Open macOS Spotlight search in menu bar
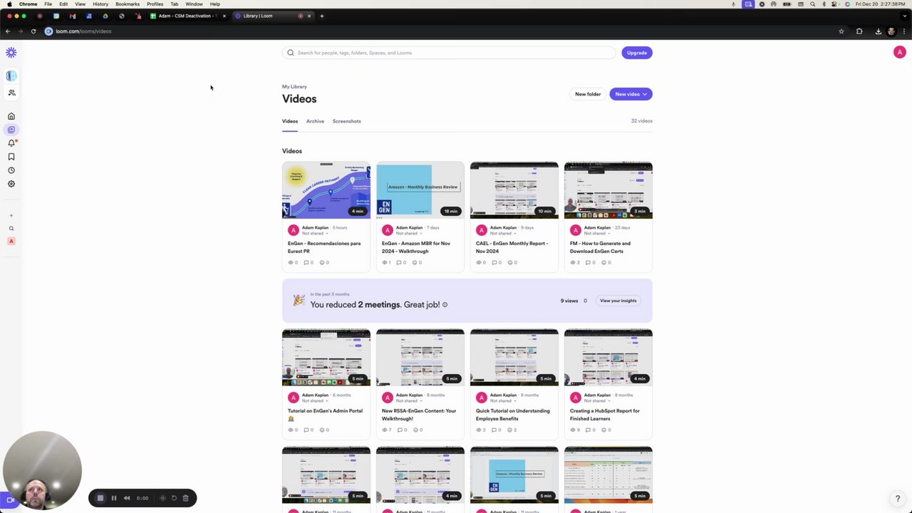912x513 pixels. point(812,4)
